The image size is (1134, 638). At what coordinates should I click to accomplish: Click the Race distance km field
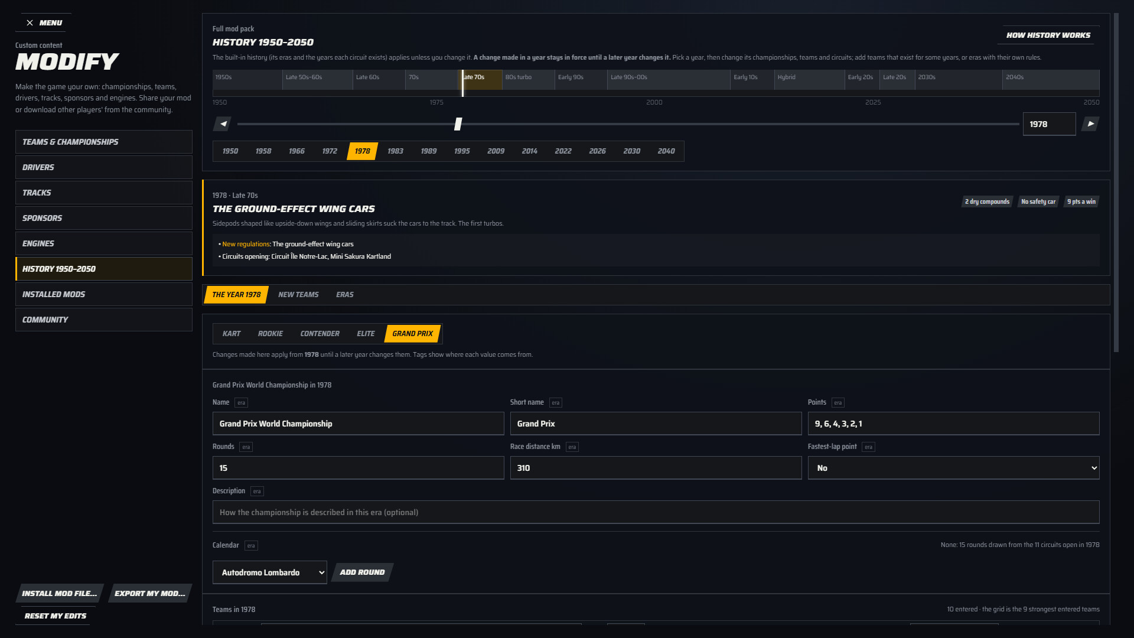[x=656, y=468]
